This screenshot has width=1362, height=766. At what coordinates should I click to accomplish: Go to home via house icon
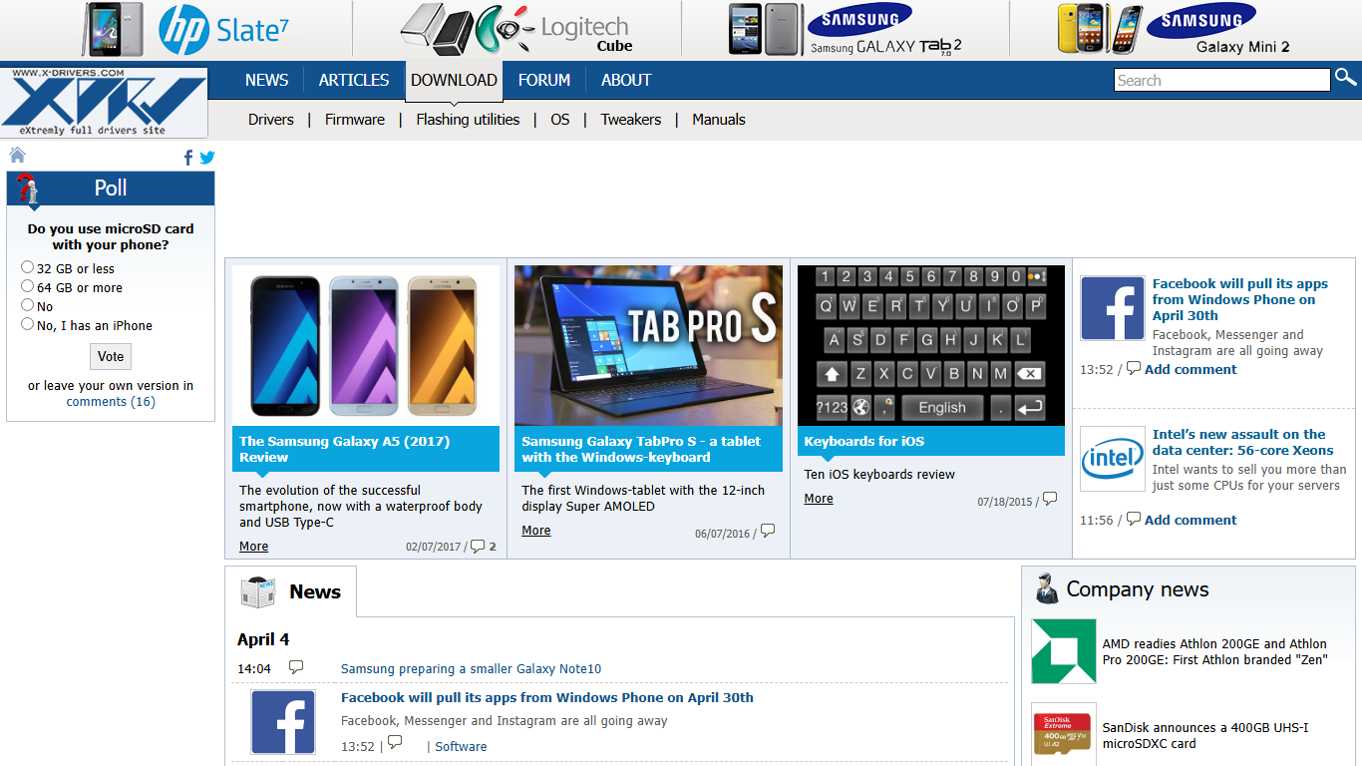[x=17, y=155]
